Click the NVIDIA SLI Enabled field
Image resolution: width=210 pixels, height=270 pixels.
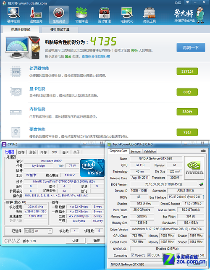pos(167,249)
